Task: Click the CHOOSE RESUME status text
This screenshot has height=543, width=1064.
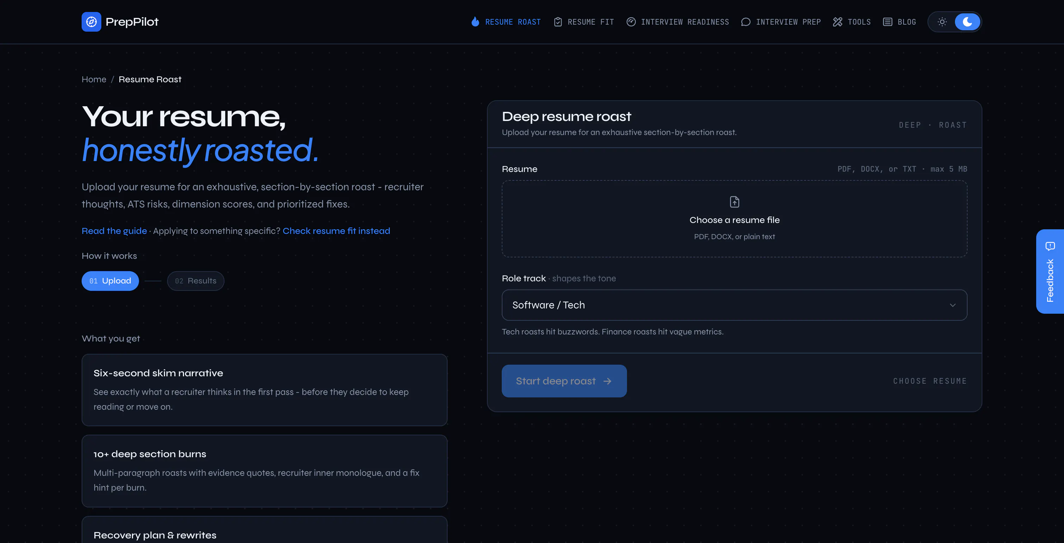Action: point(930,381)
